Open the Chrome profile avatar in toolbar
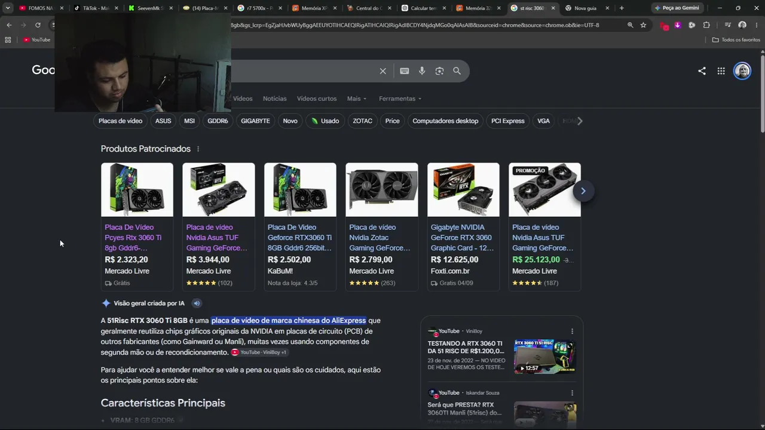This screenshot has height=430, width=765. point(742,25)
